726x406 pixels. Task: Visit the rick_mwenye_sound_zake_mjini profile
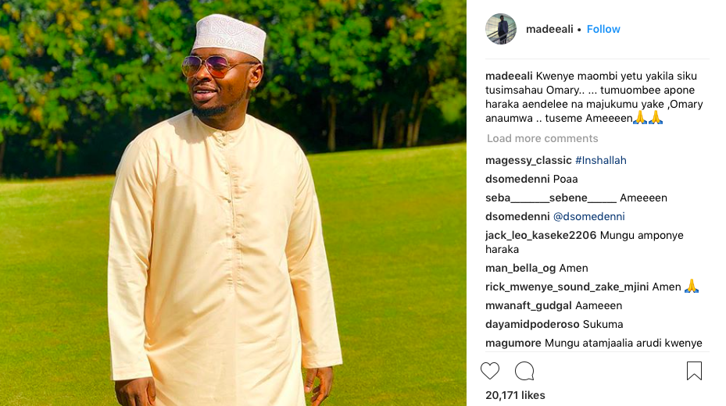[567, 287]
